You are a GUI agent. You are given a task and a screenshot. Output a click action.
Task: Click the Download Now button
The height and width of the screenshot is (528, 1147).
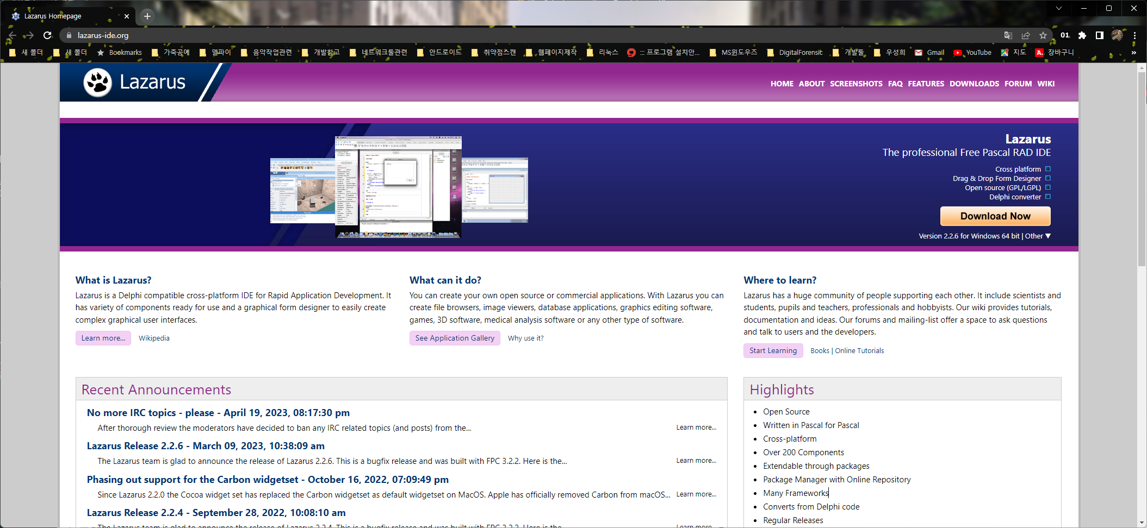(x=995, y=216)
